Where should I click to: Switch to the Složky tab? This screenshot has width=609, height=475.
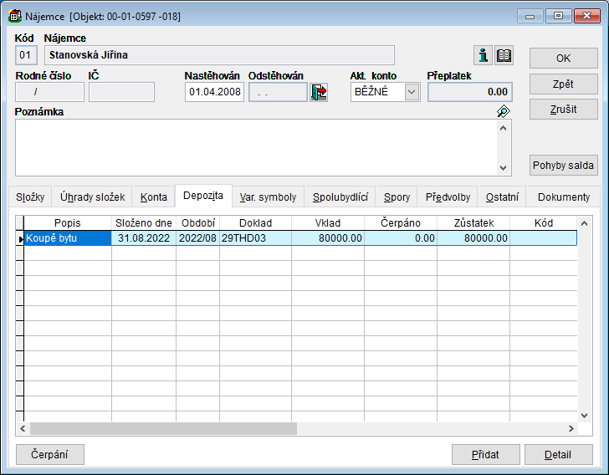pos(30,197)
